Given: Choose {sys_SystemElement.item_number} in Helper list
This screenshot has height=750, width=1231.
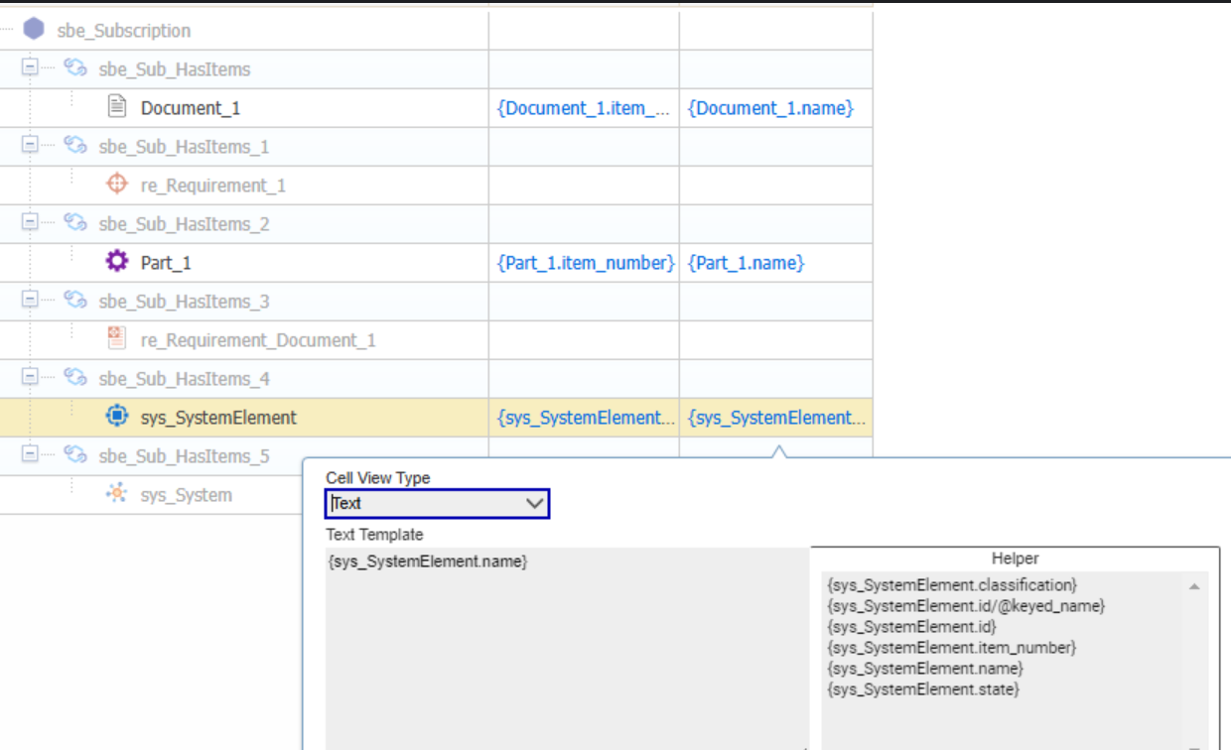Looking at the screenshot, I should [x=951, y=648].
